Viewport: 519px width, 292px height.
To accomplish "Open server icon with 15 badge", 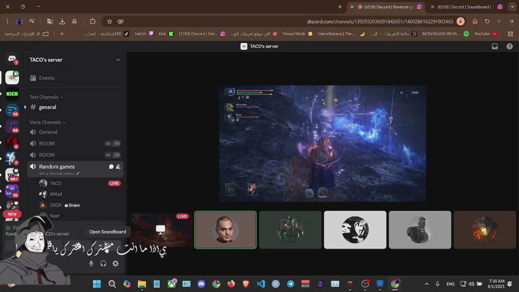I will tap(12, 191).
